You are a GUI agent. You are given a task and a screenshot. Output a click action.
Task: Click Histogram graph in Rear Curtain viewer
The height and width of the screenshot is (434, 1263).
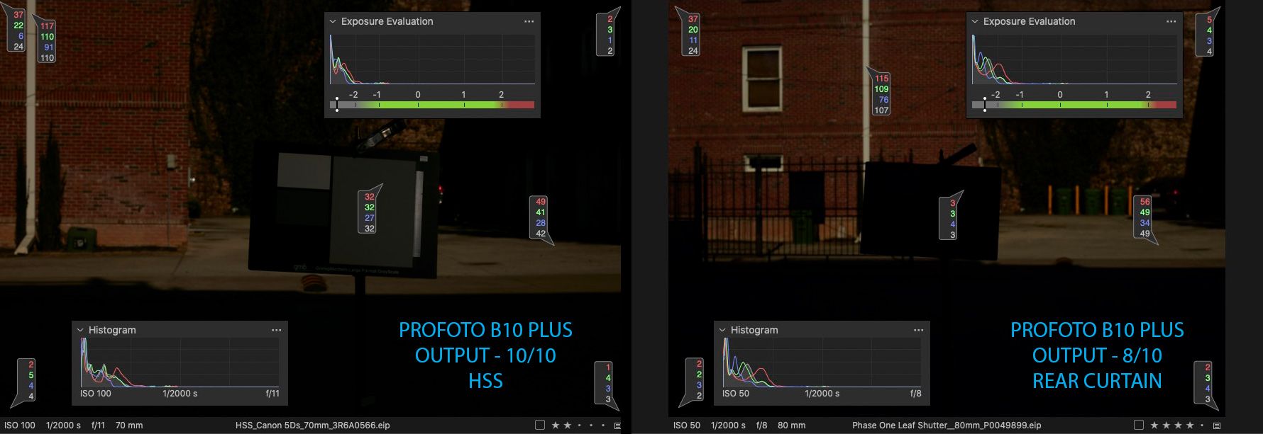pos(822,362)
